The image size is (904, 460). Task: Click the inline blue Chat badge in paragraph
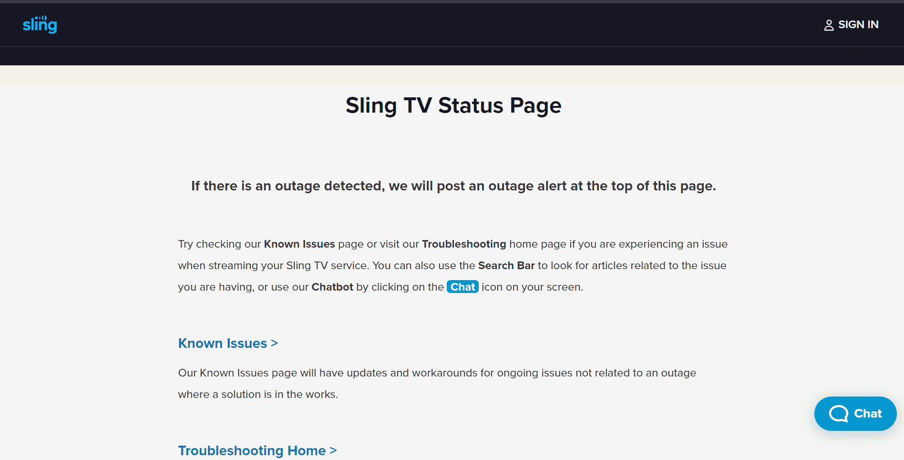(462, 287)
